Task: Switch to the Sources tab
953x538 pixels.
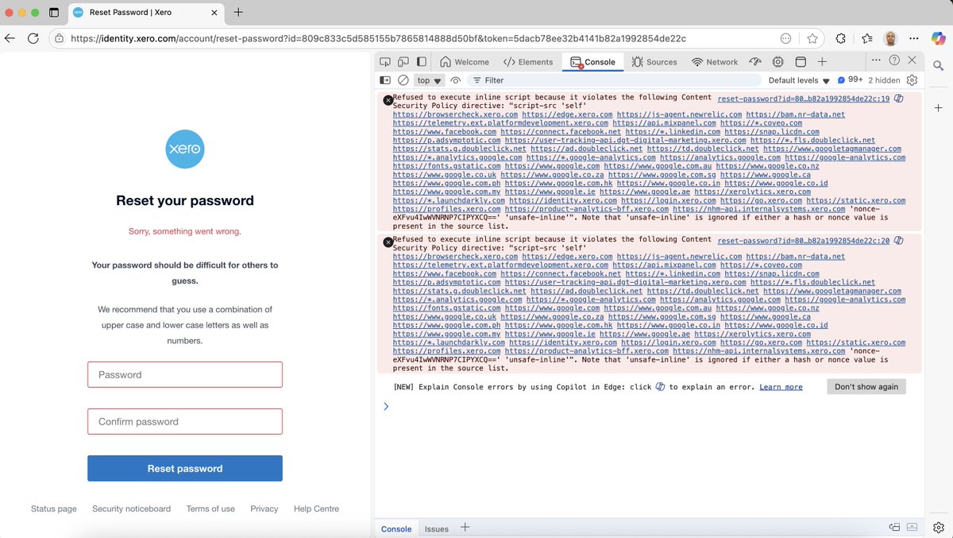Action: click(654, 62)
